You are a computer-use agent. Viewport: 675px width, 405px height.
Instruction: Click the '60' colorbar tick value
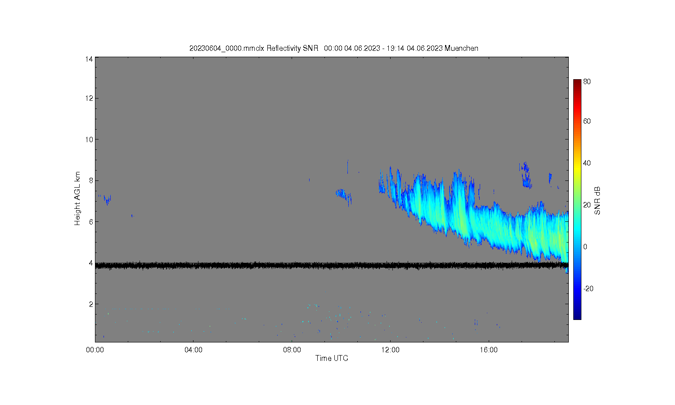[587, 121]
